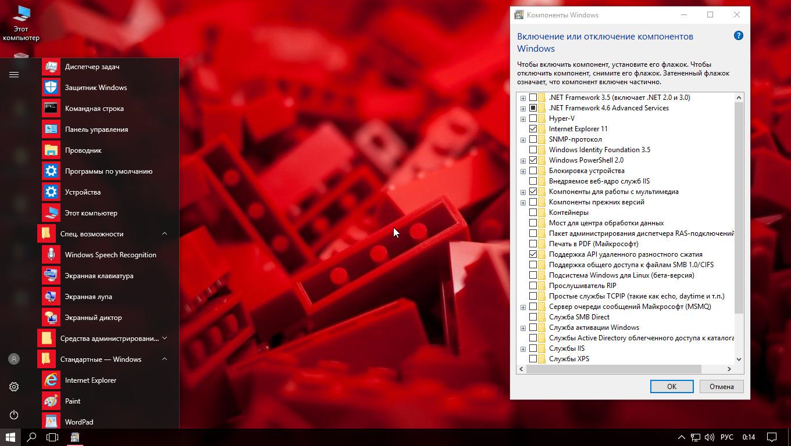Open Task Manager icon (Диспетчер задач)
The image size is (791, 446).
(x=51, y=67)
